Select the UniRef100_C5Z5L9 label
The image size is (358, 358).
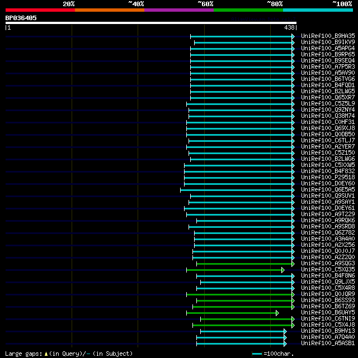(328, 104)
